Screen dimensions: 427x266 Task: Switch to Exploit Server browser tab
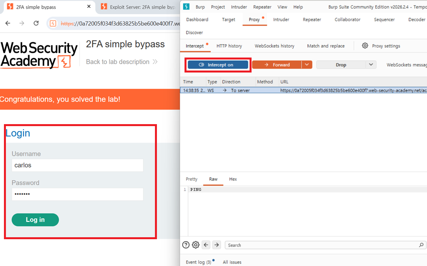click(x=139, y=7)
